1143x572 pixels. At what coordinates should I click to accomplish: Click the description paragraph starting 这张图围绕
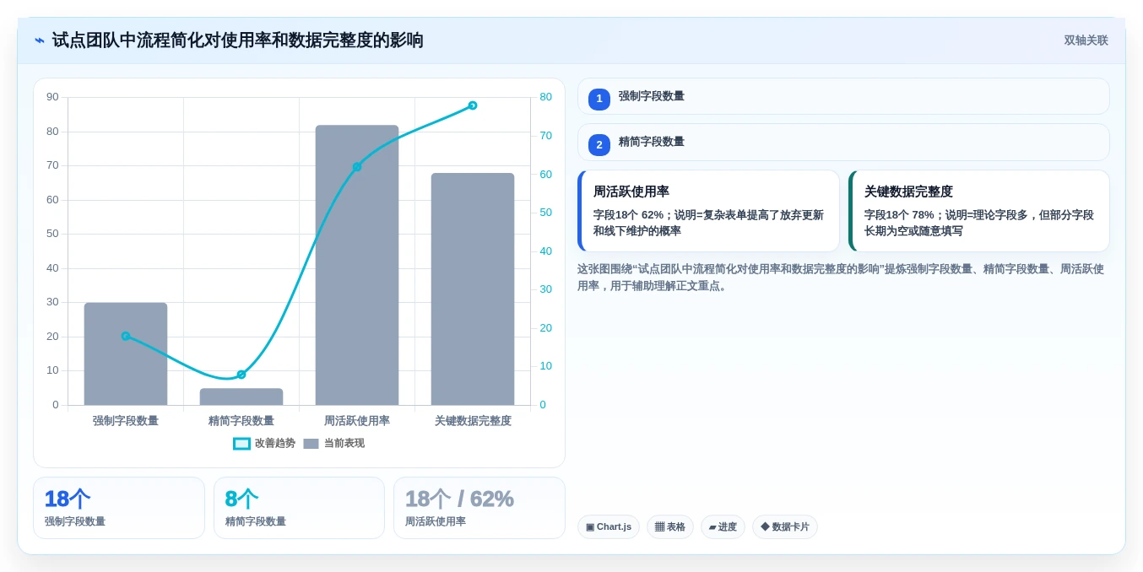pyautogui.click(x=841, y=278)
